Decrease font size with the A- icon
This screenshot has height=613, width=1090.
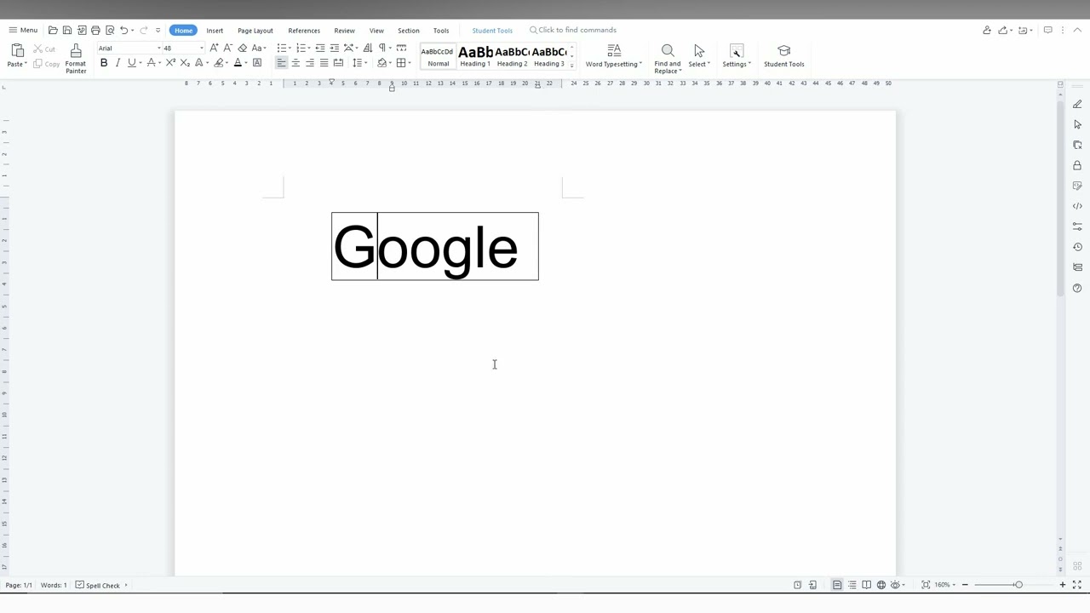[x=227, y=48]
